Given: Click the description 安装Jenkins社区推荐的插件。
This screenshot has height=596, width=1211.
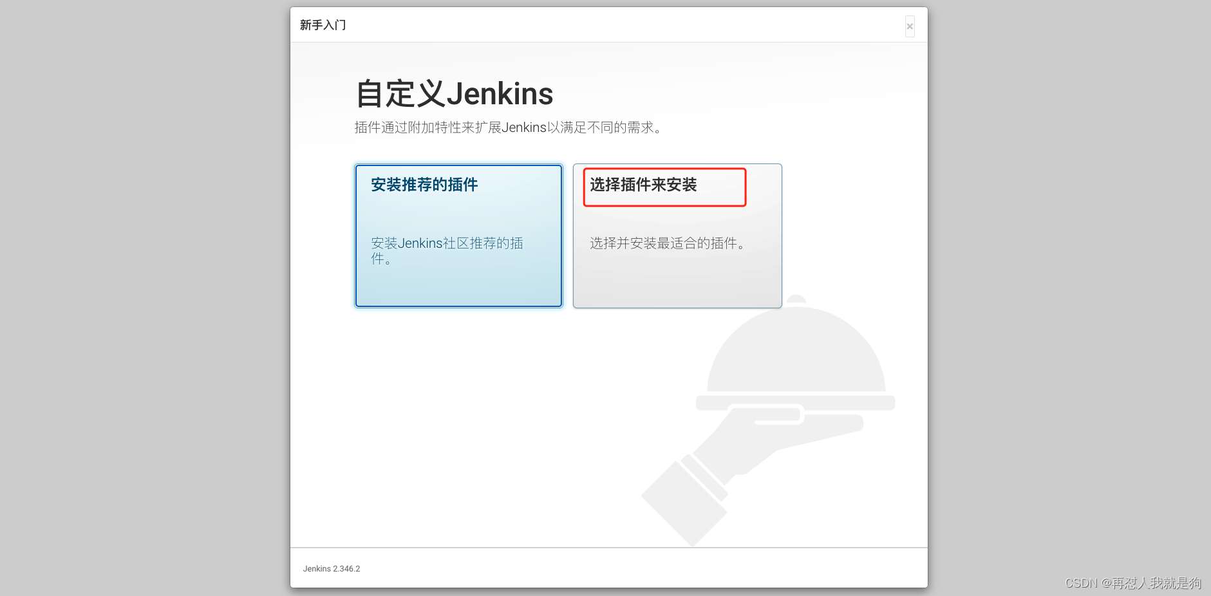Looking at the screenshot, I should (x=447, y=251).
